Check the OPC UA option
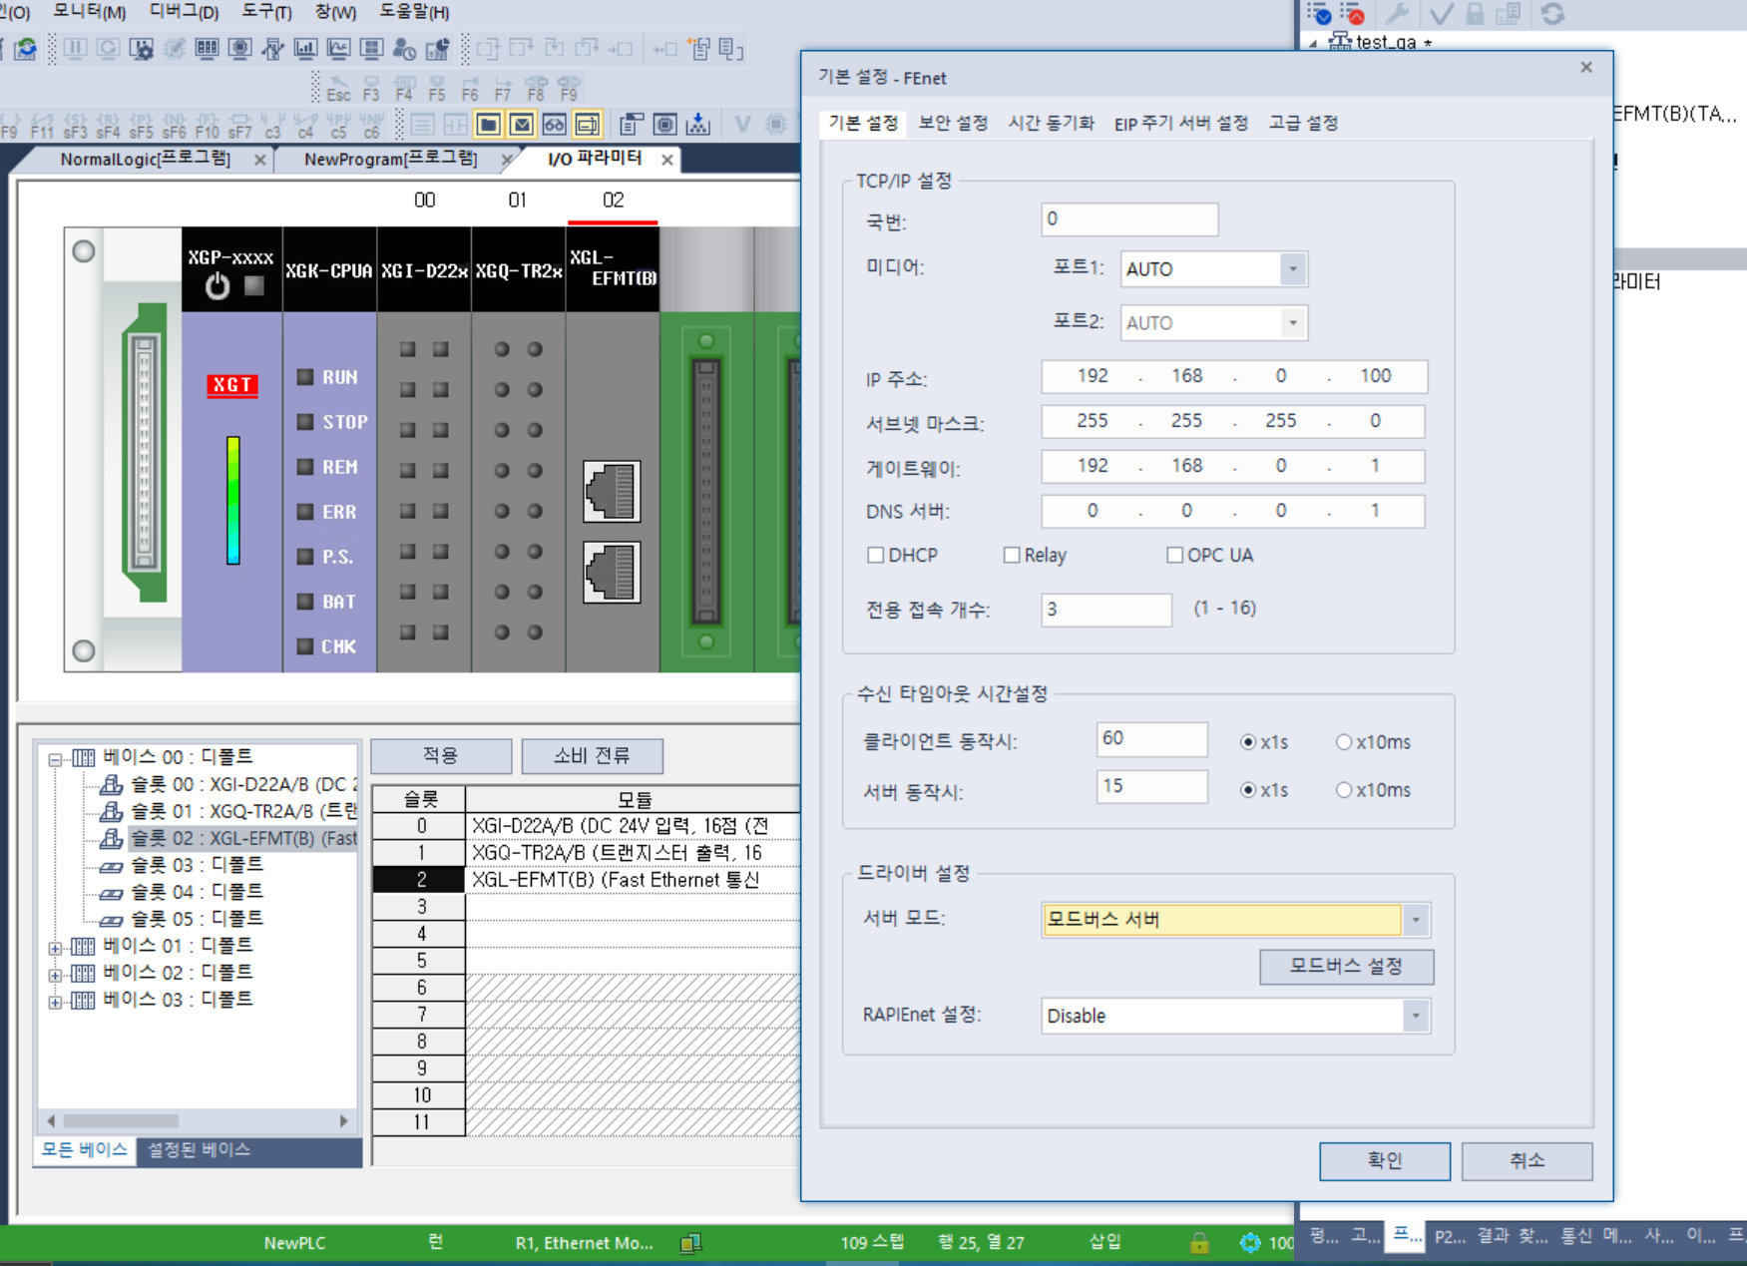The width and height of the screenshot is (1747, 1266). click(x=1174, y=555)
